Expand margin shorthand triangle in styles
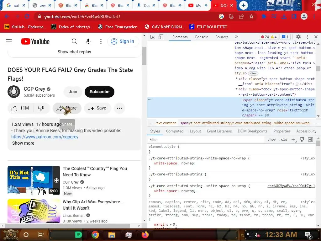The height and width of the screenshot is (241, 321). [x=171, y=224]
